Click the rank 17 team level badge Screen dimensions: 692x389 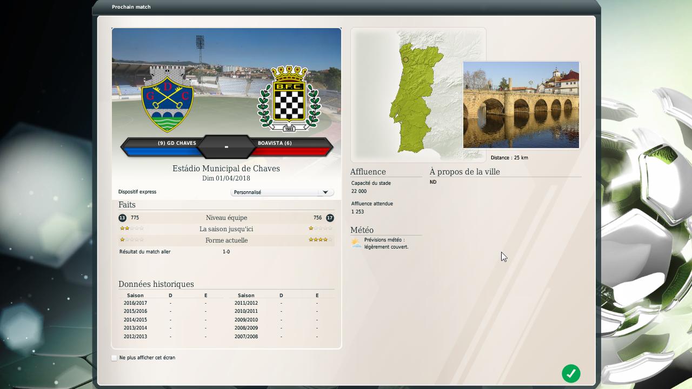coord(330,218)
